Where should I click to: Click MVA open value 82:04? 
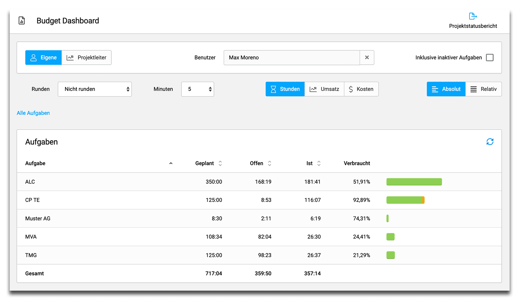click(265, 237)
